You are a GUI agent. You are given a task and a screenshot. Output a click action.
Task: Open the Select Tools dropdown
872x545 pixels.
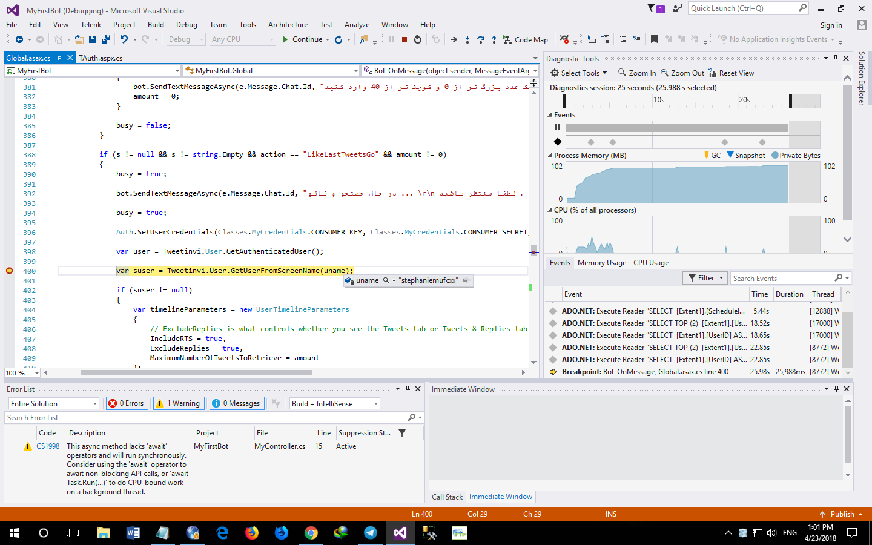click(x=578, y=73)
